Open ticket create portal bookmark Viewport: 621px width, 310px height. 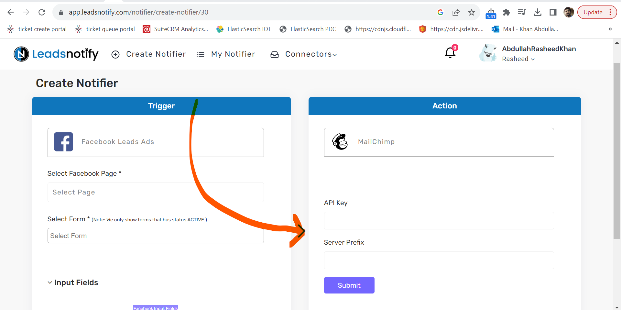coord(37,29)
